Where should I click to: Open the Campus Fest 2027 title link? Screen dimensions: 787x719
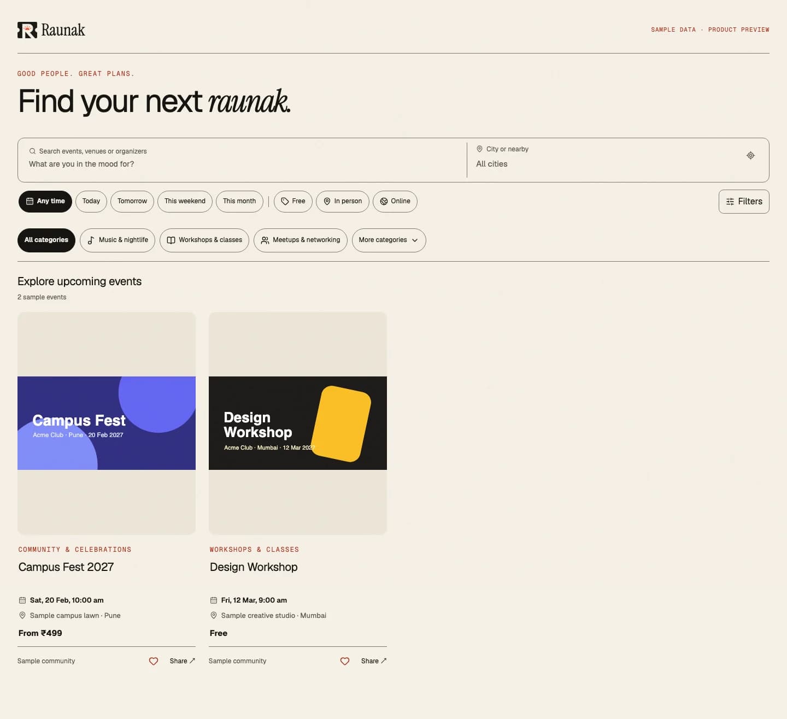coord(66,567)
